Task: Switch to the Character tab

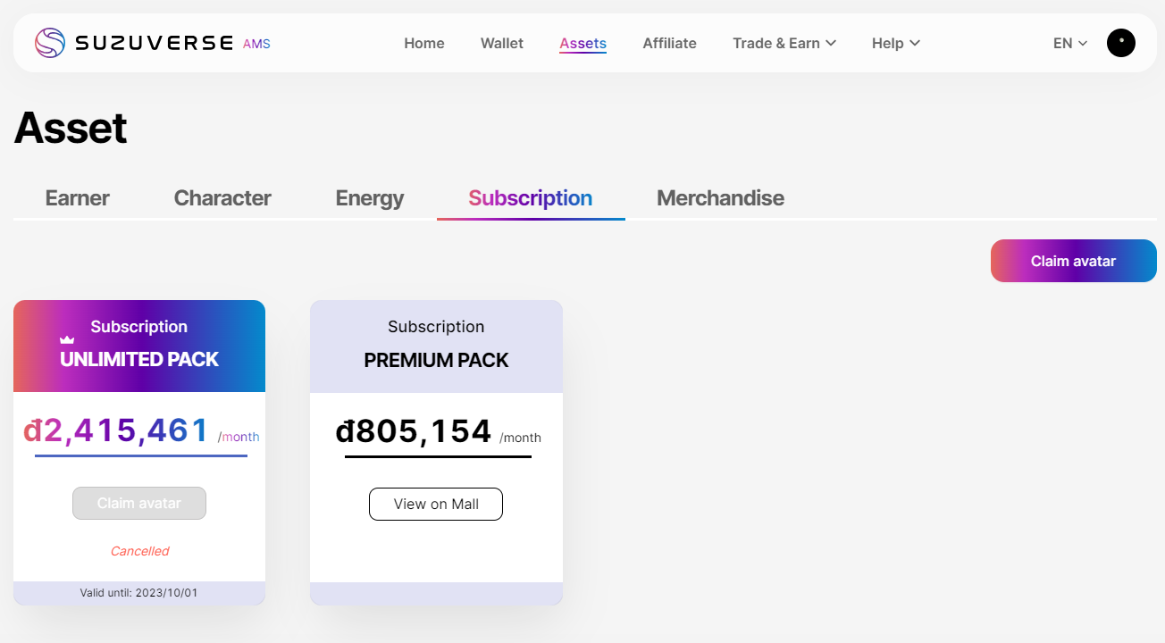Action: coord(222,198)
